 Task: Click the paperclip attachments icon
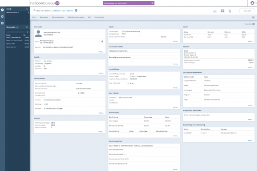pyautogui.click(x=230, y=11)
